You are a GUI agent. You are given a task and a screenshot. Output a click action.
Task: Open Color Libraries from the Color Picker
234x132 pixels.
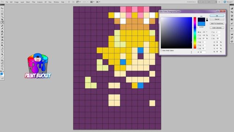click(x=217, y=28)
